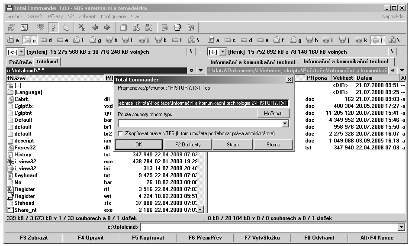Click the Možnosti button
This screenshot has width=412, height=246.
[273, 113]
